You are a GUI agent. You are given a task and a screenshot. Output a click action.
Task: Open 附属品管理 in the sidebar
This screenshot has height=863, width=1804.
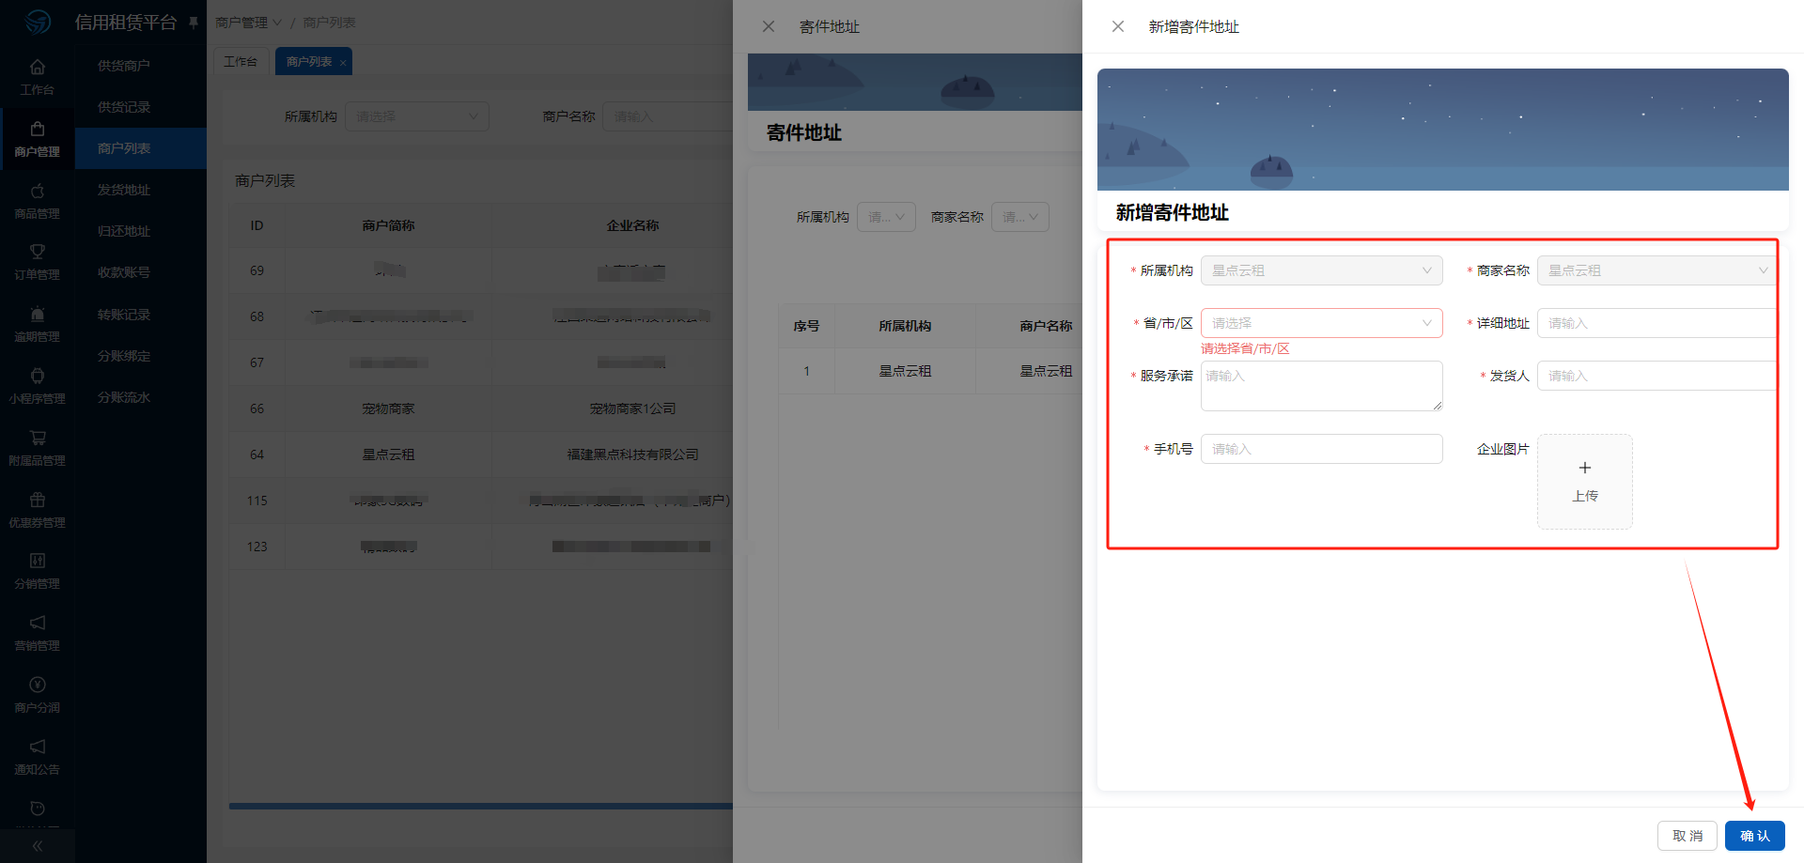pyautogui.click(x=38, y=448)
